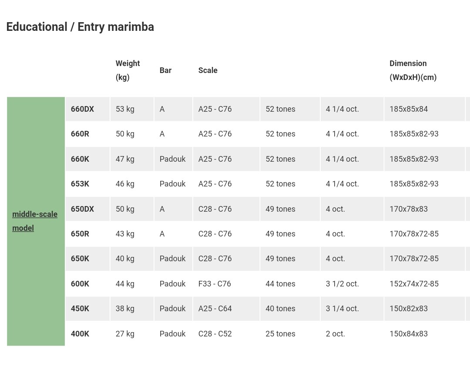Click the Dimension (WxDxH)(cm) header
Viewport: 470px width, 366px height.
point(413,70)
